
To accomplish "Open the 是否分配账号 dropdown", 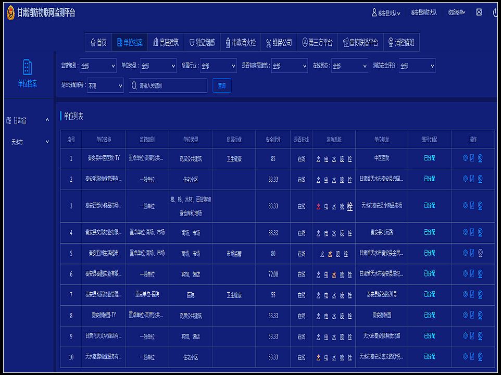I will pos(105,85).
